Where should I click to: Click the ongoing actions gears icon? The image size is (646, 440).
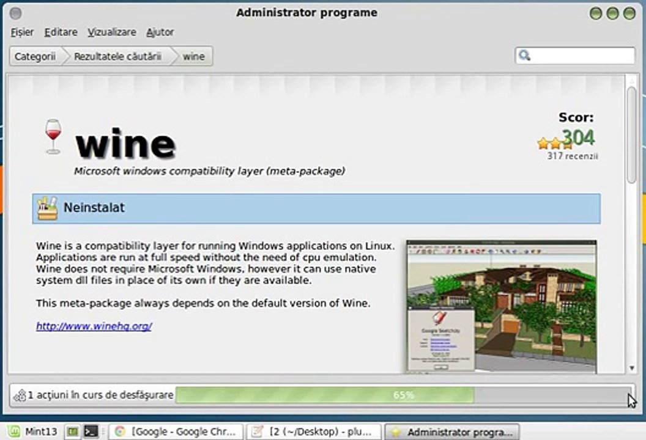click(x=20, y=395)
